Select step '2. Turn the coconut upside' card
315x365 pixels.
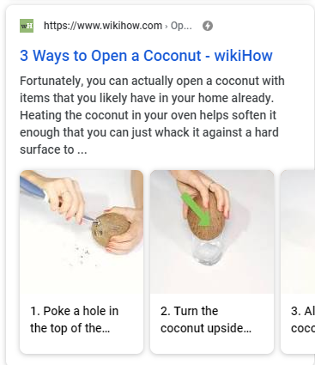coord(212,262)
